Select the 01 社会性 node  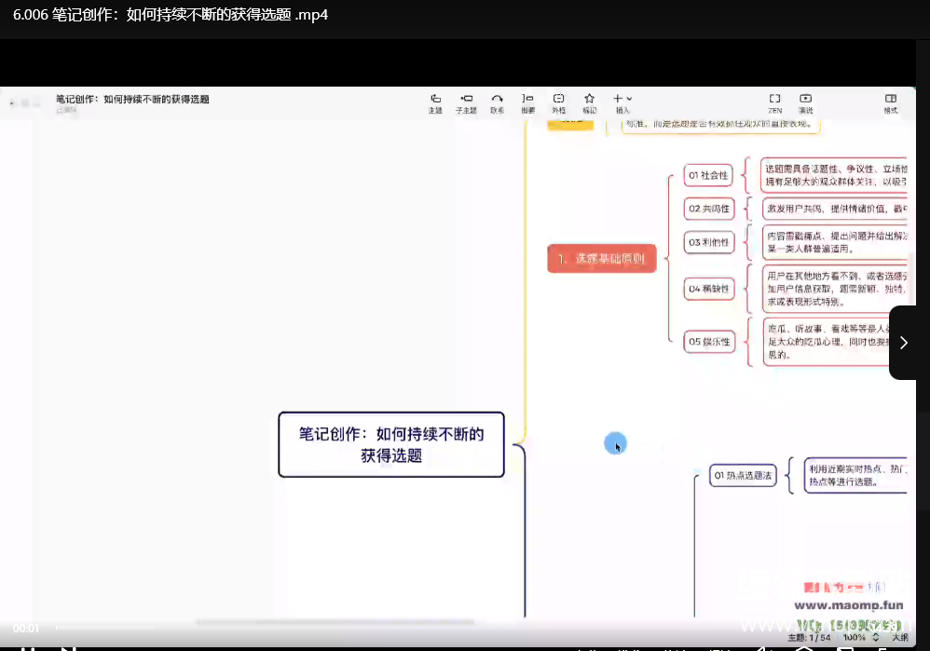click(708, 175)
